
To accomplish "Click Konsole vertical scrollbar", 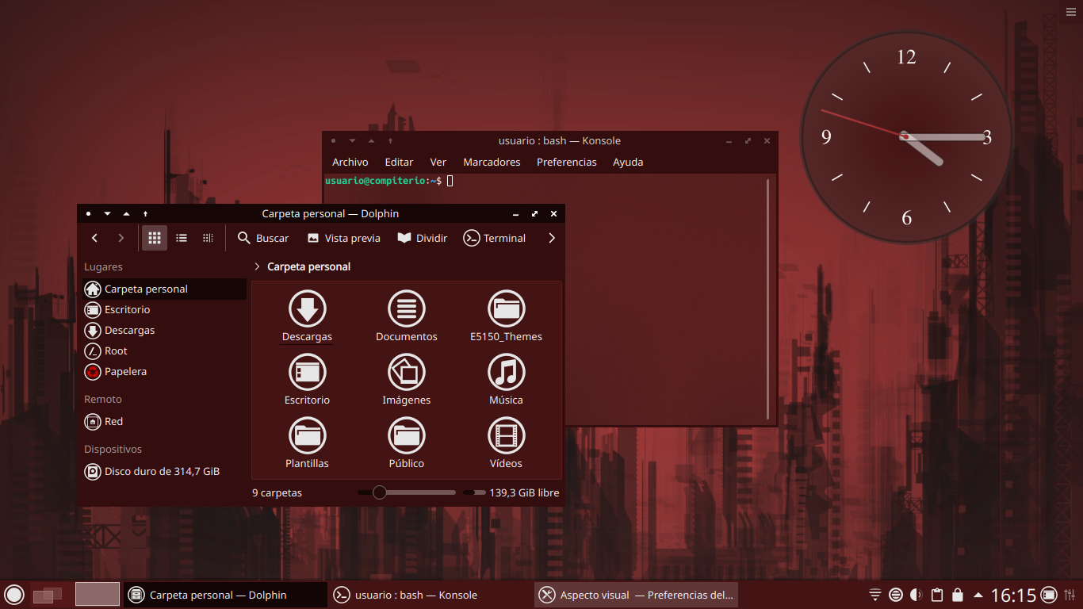I will coord(768,299).
